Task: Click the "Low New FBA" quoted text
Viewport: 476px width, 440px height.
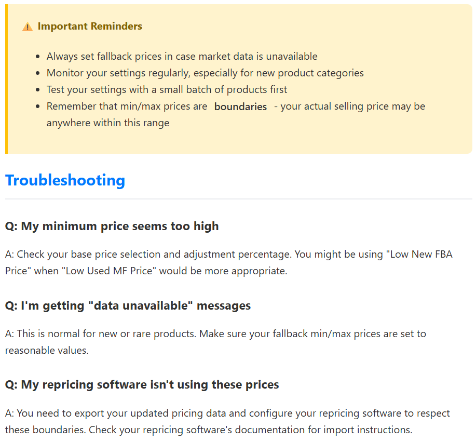Action: (x=419, y=255)
